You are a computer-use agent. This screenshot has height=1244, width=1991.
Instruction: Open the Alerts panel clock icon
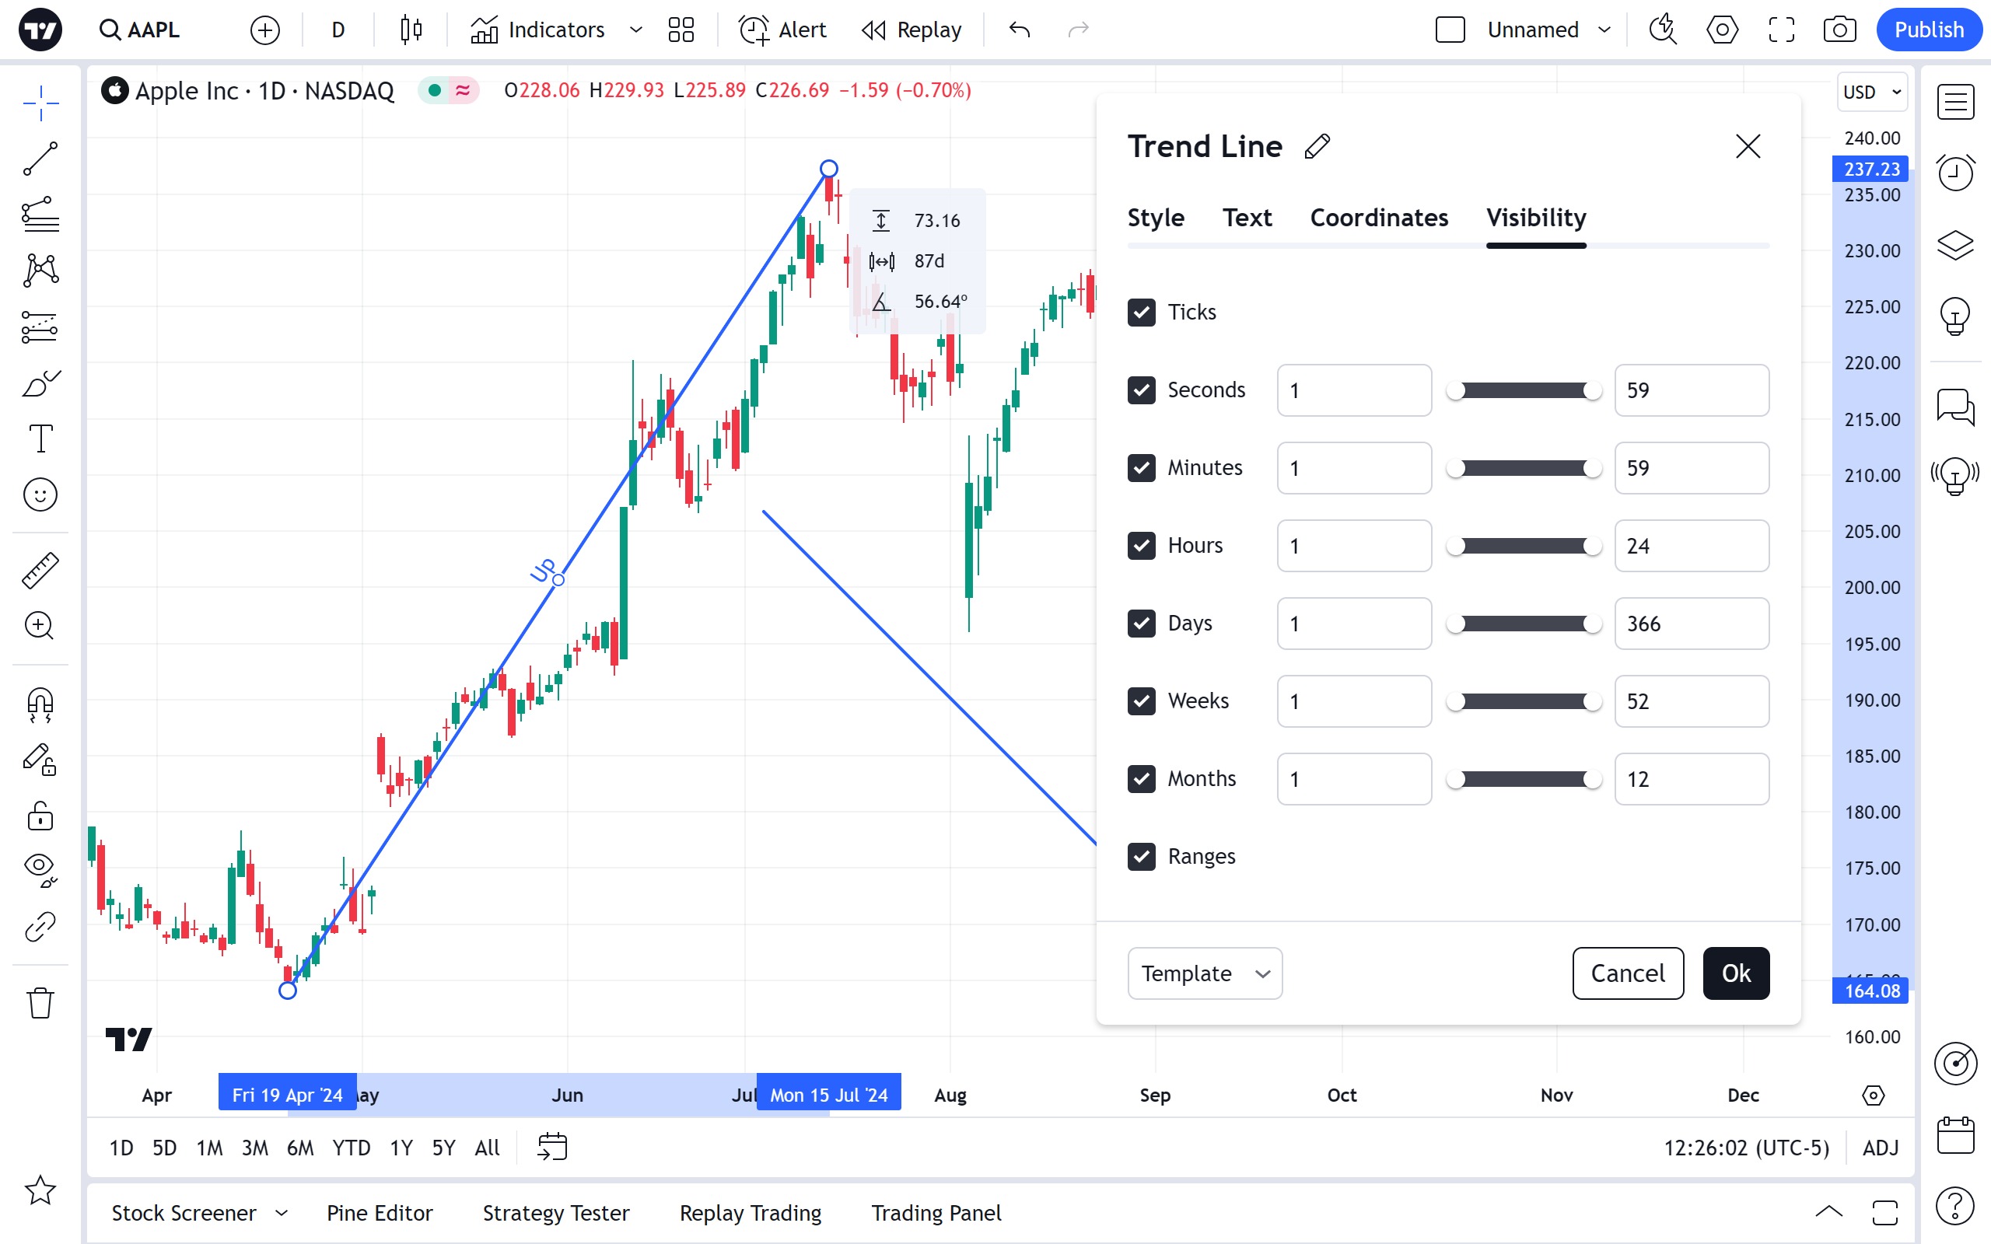pyautogui.click(x=1954, y=172)
